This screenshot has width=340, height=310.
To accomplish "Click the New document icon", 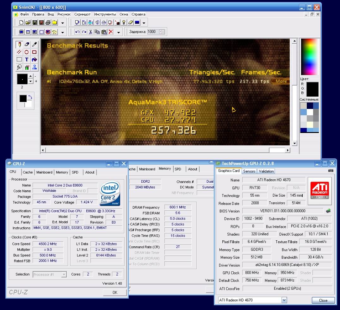I will (x=21, y=22).
